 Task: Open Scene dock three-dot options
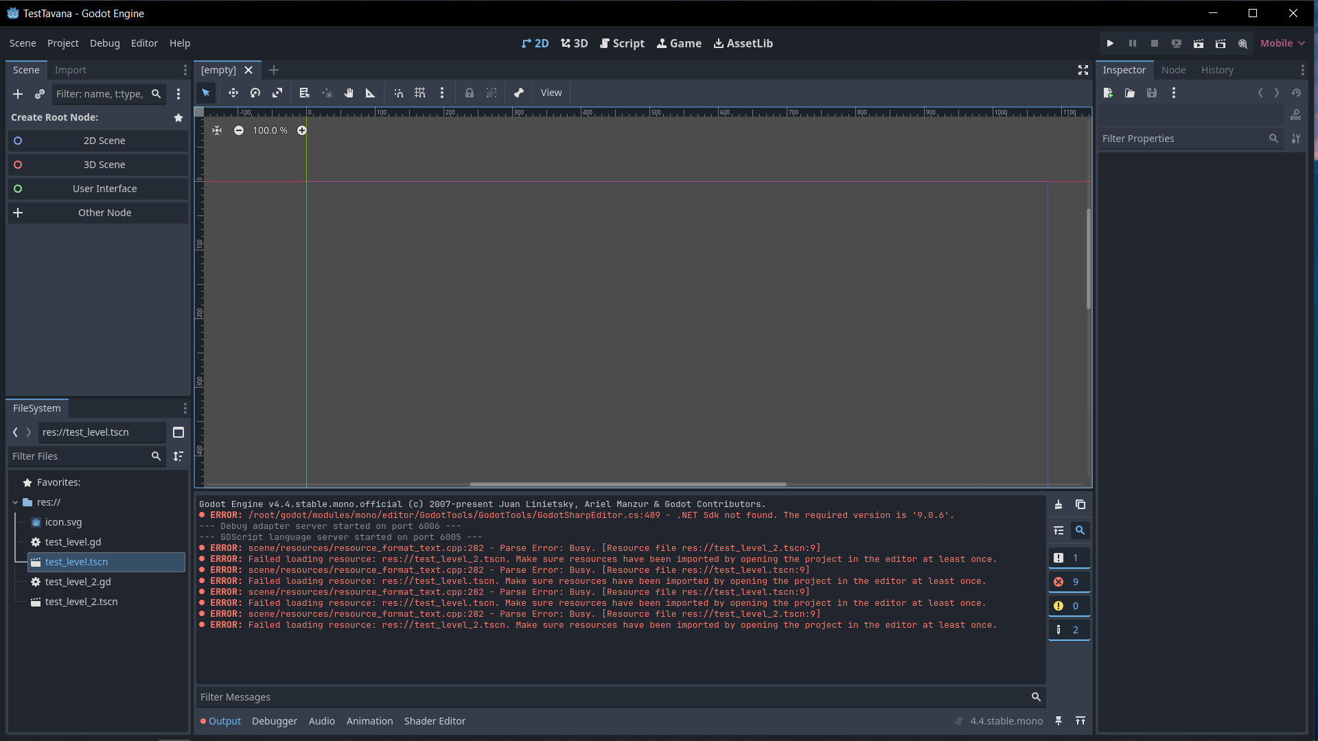click(x=185, y=70)
